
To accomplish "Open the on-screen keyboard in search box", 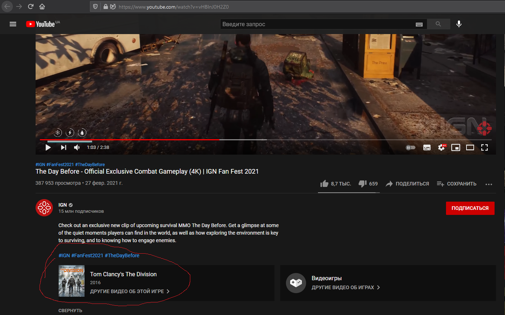I will pyautogui.click(x=419, y=24).
